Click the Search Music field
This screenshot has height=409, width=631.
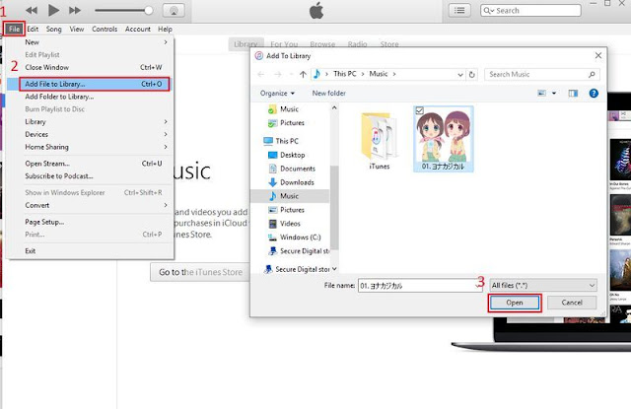[x=542, y=74]
